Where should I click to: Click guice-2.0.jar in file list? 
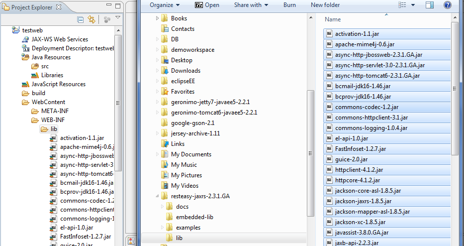click(351, 159)
